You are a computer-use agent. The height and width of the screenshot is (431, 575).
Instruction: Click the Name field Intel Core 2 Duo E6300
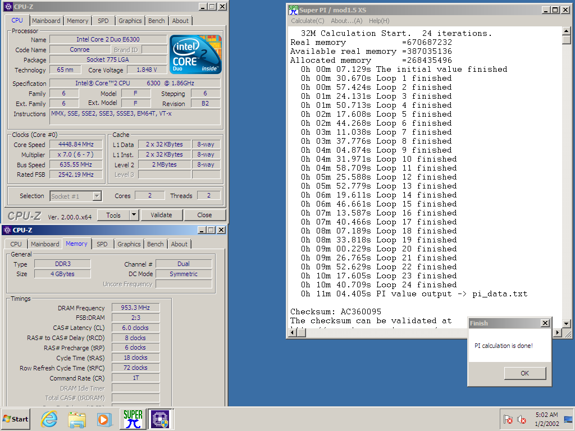(x=108, y=39)
